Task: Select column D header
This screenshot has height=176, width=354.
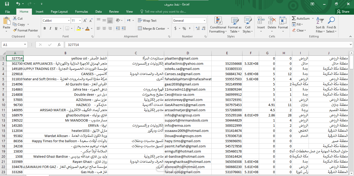Action: click(x=188, y=53)
